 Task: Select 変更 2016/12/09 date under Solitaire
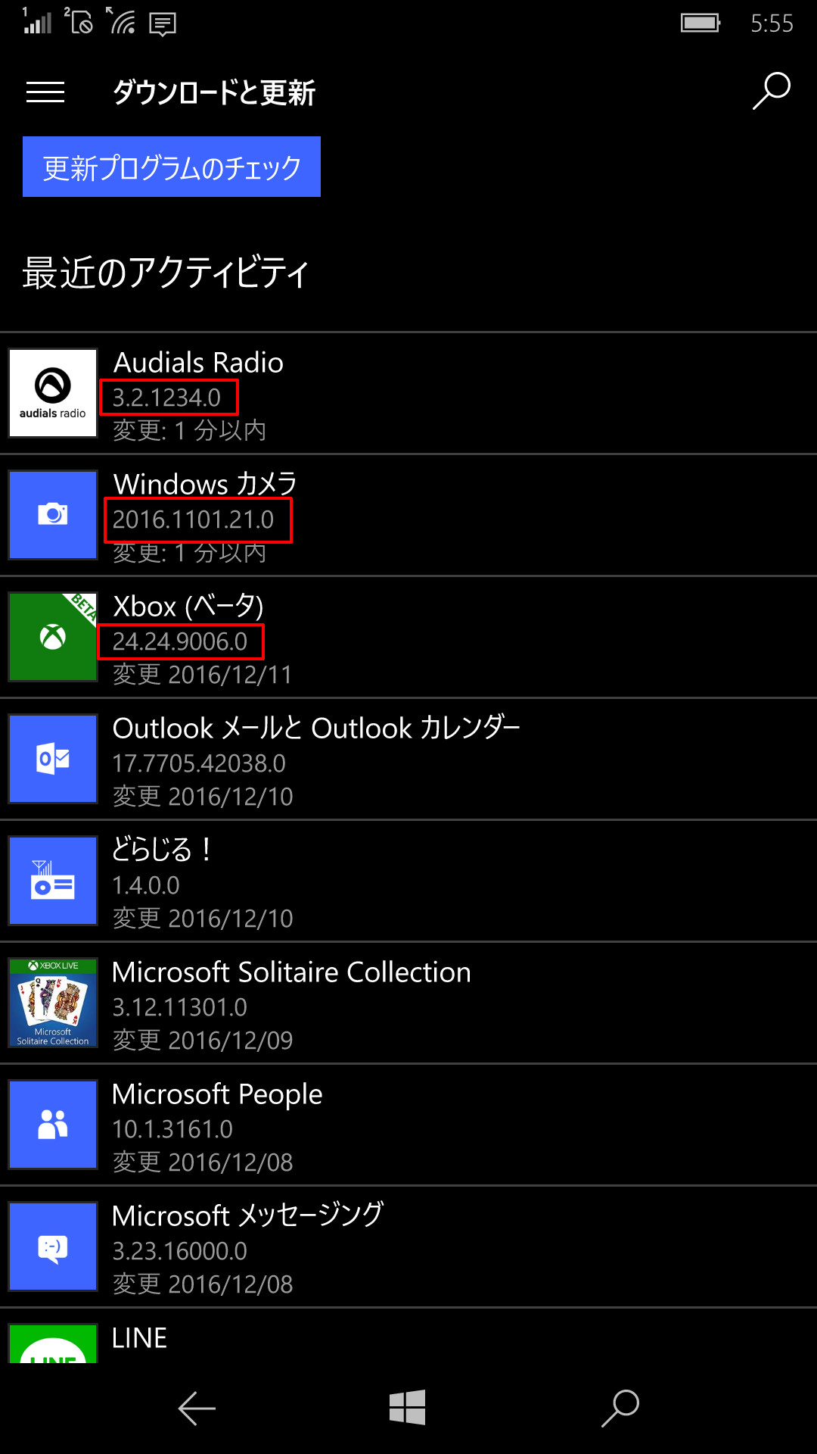coord(203,1041)
